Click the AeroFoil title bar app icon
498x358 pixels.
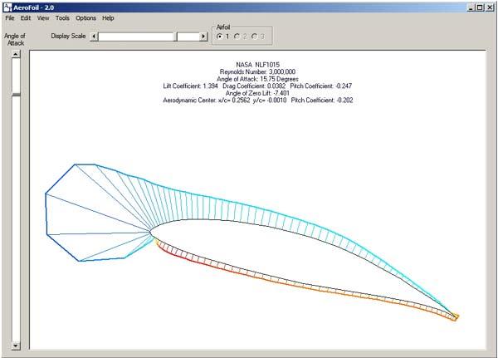[x=7, y=7]
